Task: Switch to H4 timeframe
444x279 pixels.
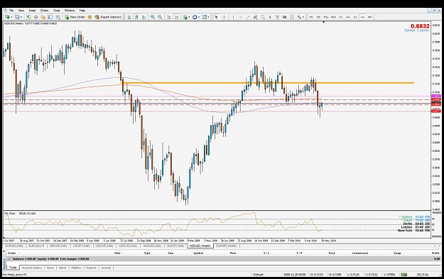Action: tap(347, 17)
